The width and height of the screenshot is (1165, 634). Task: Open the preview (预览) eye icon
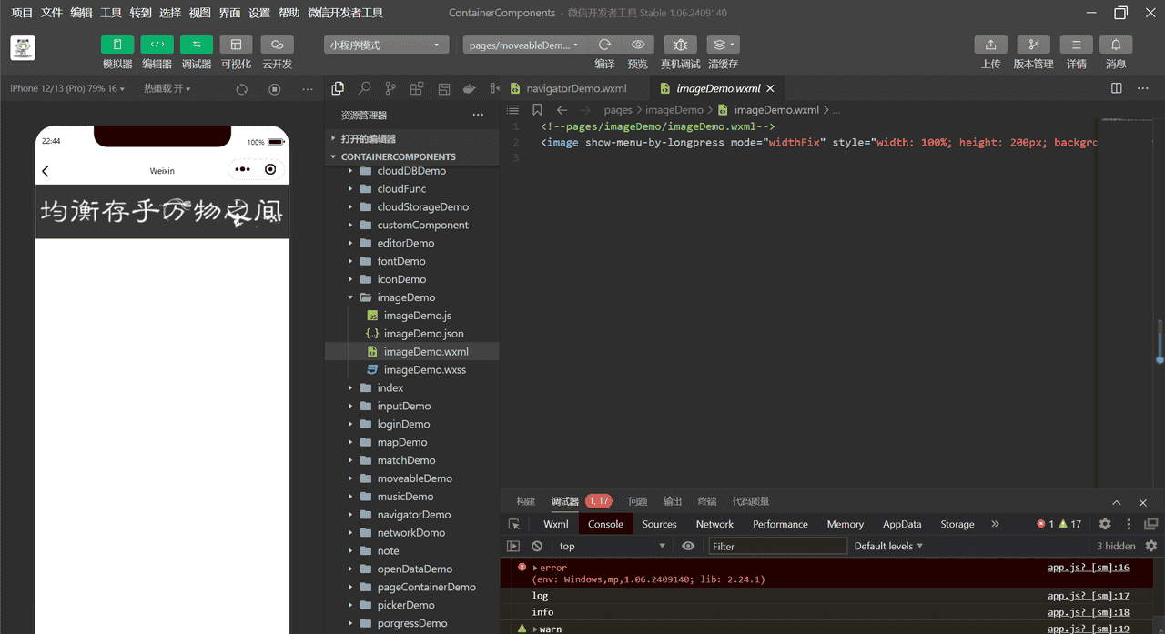tap(638, 45)
